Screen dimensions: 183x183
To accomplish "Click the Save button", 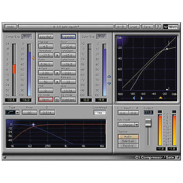I will coord(147,27).
